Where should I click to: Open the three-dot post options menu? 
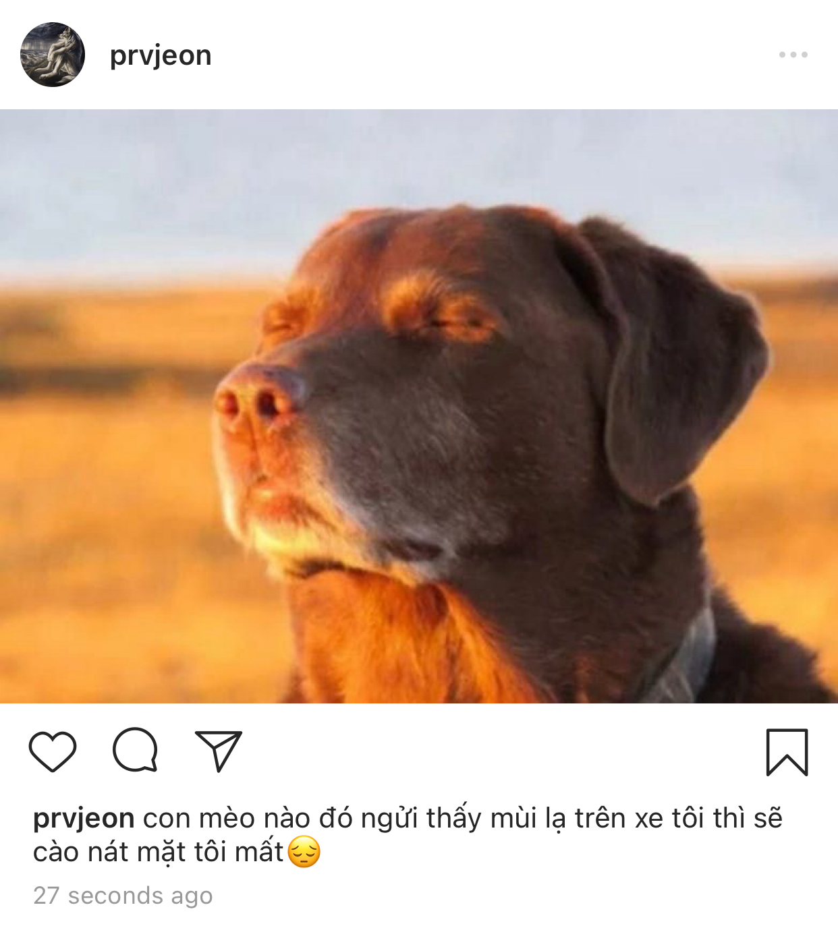point(793,55)
